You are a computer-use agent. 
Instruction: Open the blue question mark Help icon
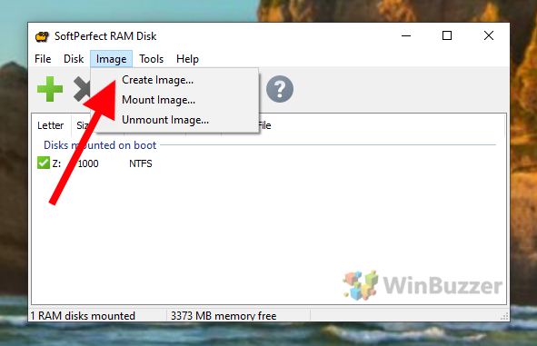pyautogui.click(x=280, y=89)
